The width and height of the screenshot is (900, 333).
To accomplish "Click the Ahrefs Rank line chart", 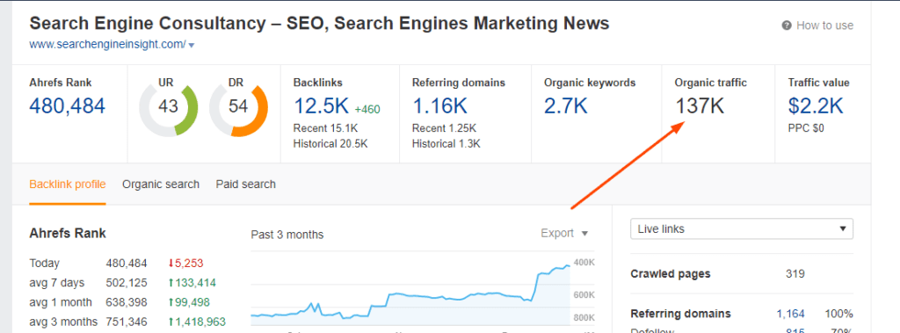I will coord(410,291).
